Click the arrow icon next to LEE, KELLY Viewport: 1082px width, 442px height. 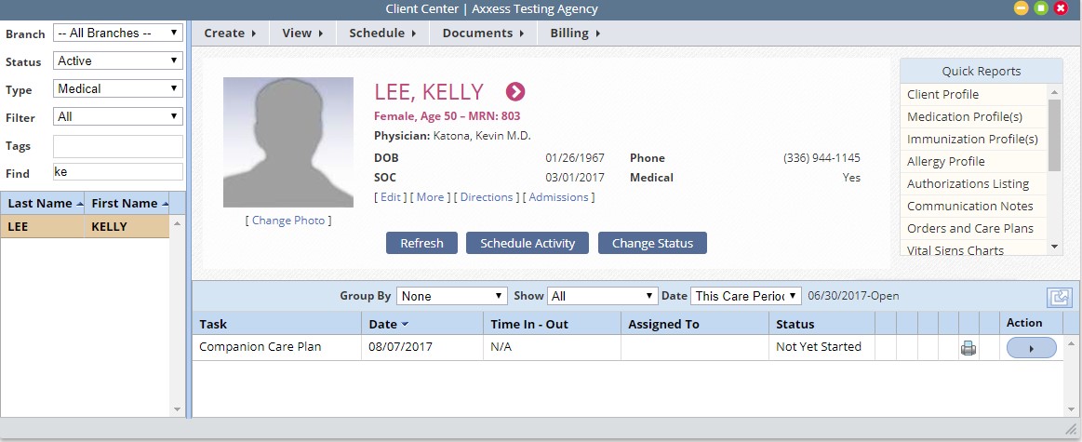[x=514, y=91]
